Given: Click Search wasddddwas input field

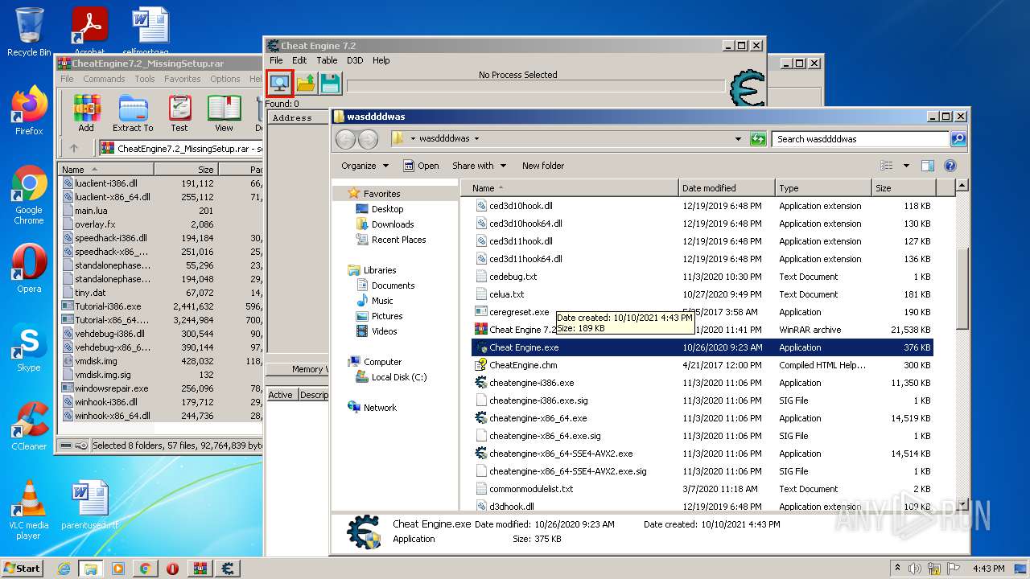Looking at the screenshot, I should tap(861, 139).
